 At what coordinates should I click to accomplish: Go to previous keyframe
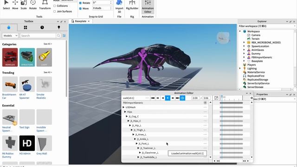pos(158,98)
